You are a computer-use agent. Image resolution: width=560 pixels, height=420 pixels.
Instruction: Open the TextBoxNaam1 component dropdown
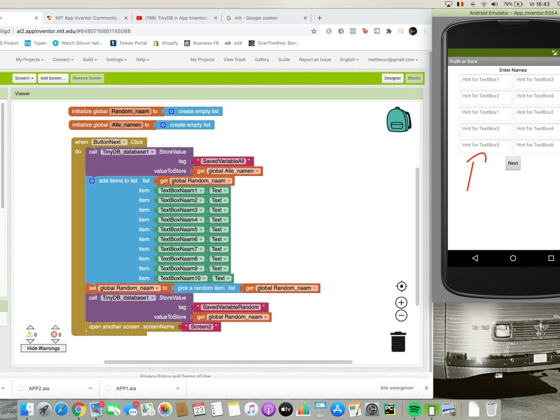coord(201,191)
